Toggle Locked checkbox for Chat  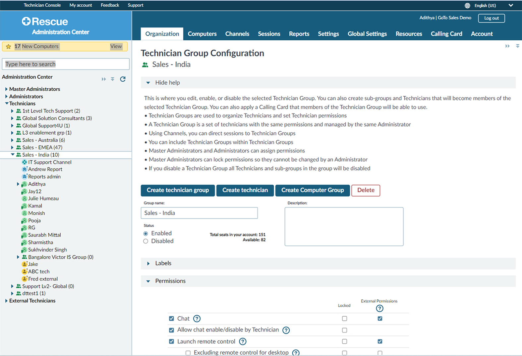pos(345,319)
